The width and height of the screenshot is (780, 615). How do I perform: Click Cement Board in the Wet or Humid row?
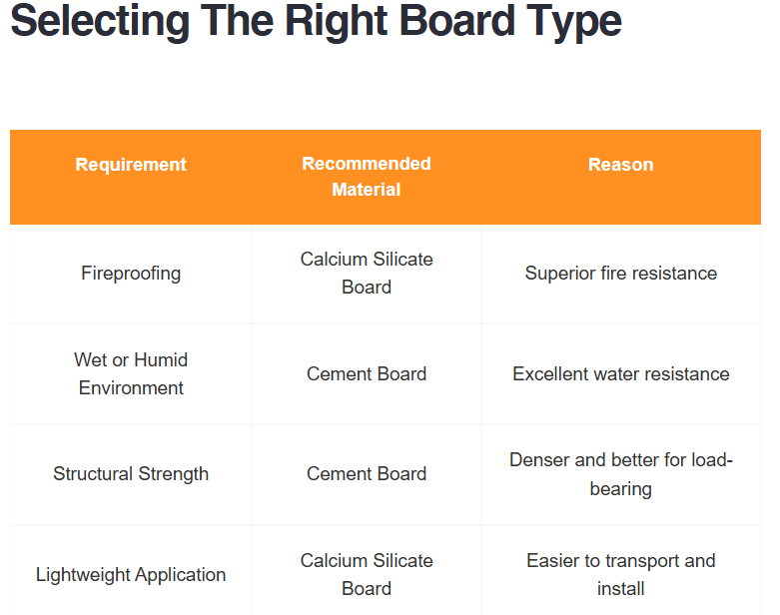pyautogui.click(x=367, y=374)
